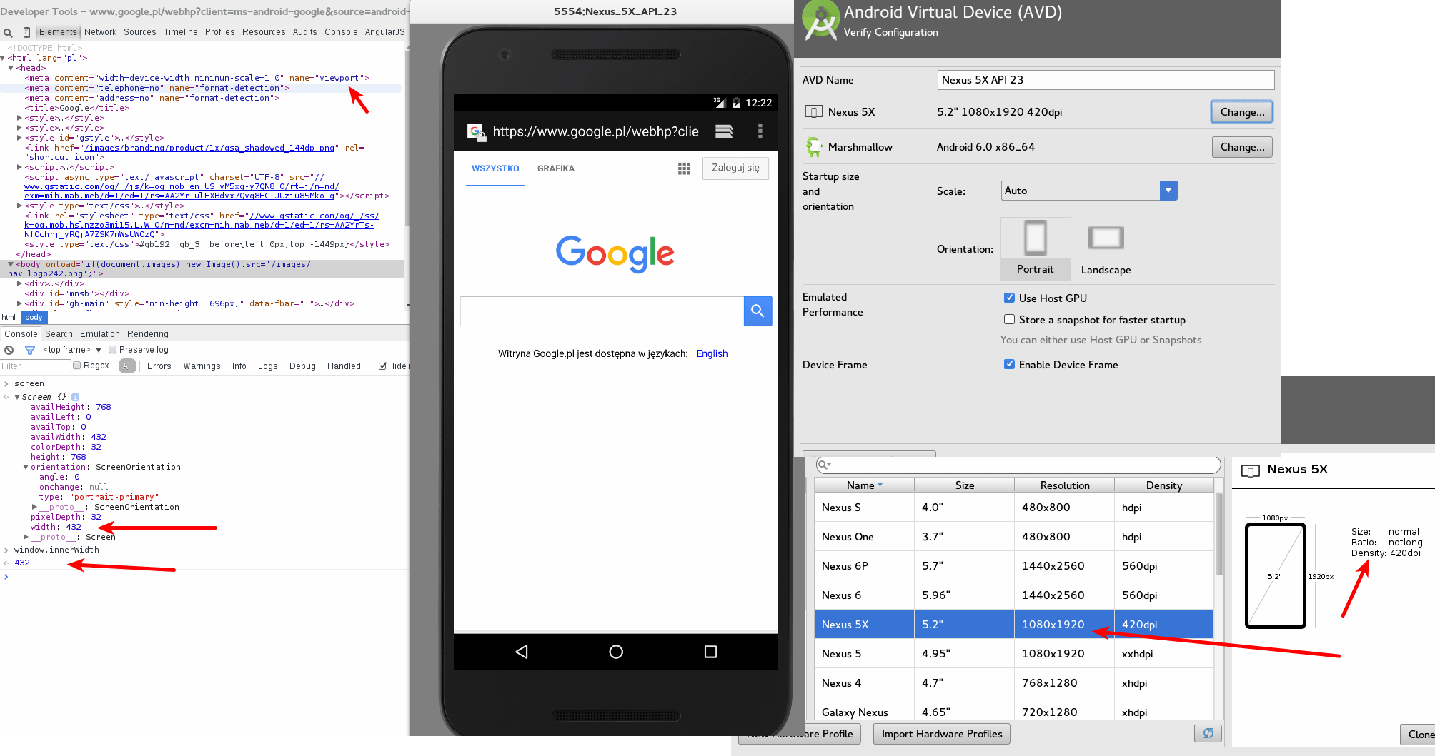Image resolution: width=1435 pixels, height=756 pixels.
Task: Switch to the Network tab
Action: (100, 32)
